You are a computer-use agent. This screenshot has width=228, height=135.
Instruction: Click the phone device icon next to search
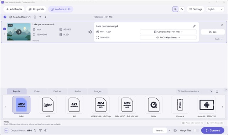coord(217,91)
